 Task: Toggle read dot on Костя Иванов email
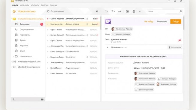[47, 68]
